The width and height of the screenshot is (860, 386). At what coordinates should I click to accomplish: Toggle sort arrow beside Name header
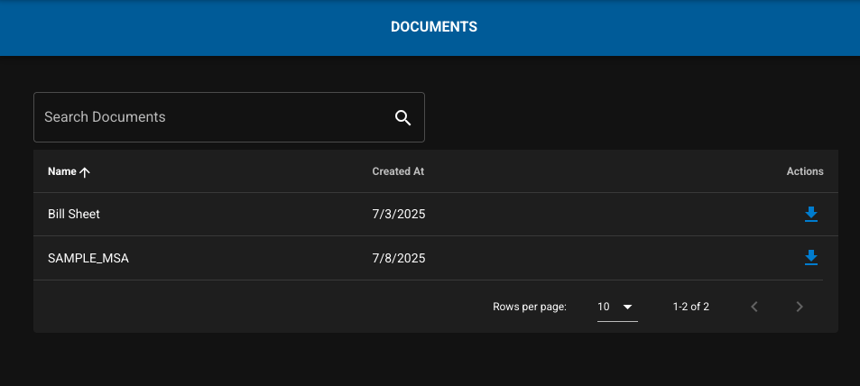pyautogui.click(x=85, y=172)
